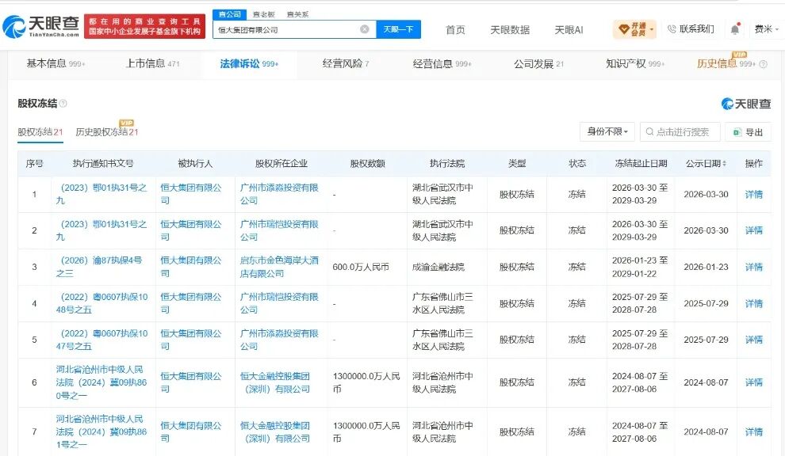Click the 执行通知书文号 column header
Viewport: 785px width, 456px height.
[102, 164]
